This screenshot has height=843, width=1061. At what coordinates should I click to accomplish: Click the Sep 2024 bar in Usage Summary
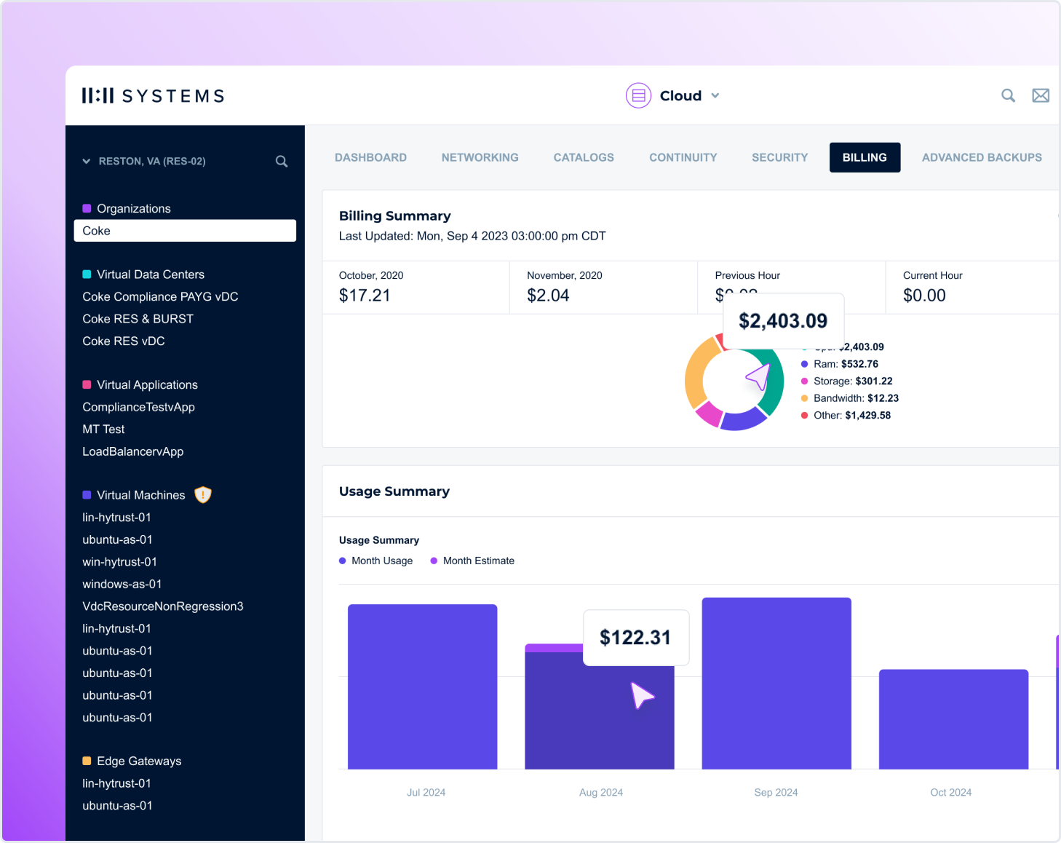(776, 684)
